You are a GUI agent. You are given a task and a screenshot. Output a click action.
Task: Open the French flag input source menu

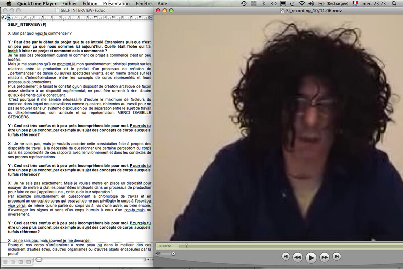coord(355,3)
